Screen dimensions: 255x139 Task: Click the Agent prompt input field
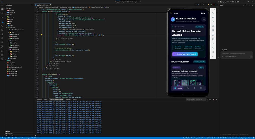pos(237,54)
